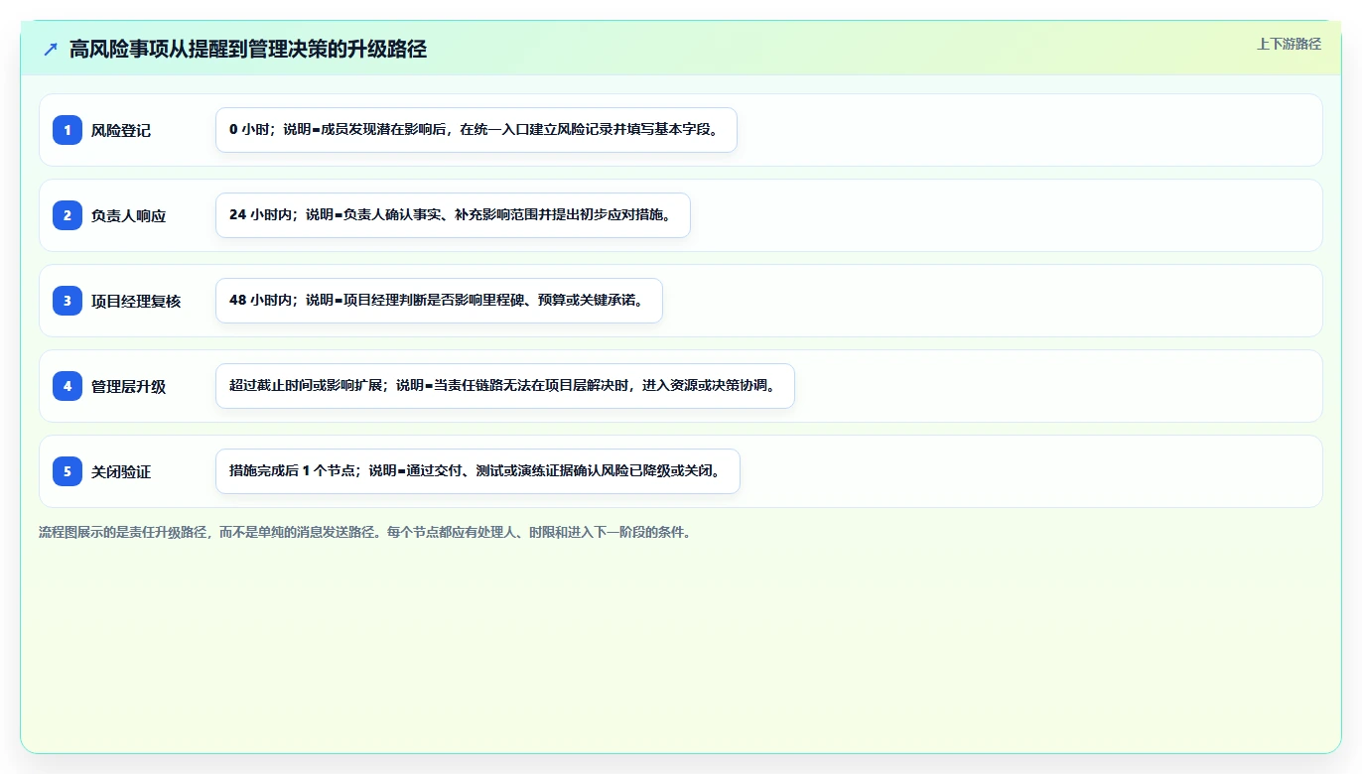Click the 关闭验证 step label
Screen dimensions: 1362x774
click(121, 471)
